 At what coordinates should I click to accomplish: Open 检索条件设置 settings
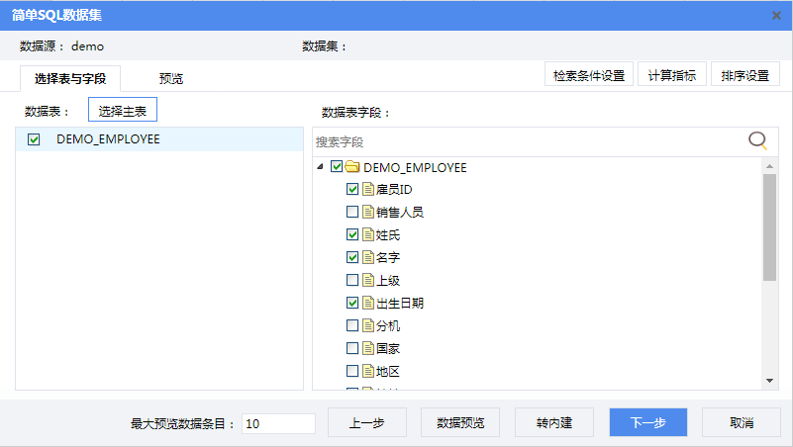(589, 75)
